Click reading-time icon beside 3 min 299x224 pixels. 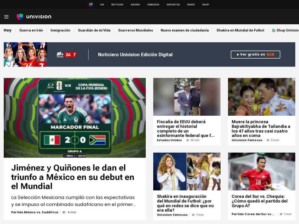tap(268, 140)
